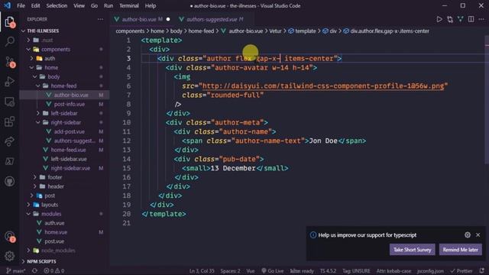This screenshot has height=275, width=489.
Task: Open the Selection menu
Action: pyautogui.click(x=57, y=5)
